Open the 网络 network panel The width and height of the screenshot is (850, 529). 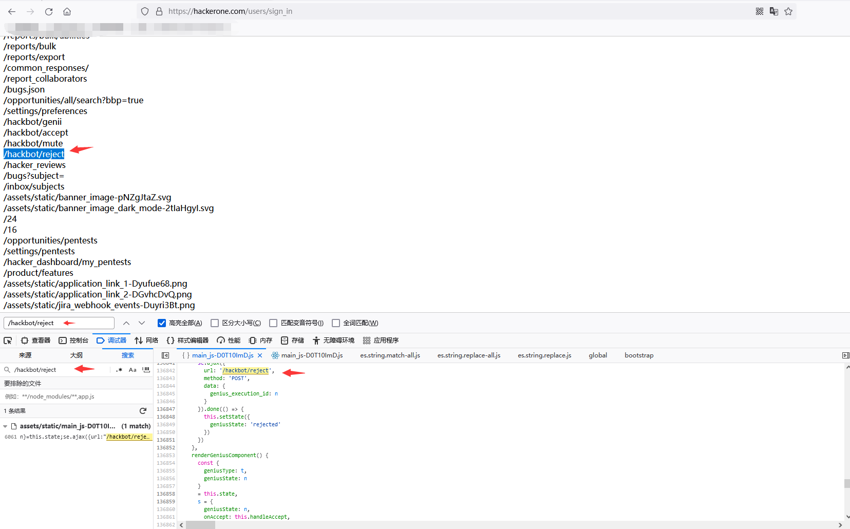pos(146,341)
